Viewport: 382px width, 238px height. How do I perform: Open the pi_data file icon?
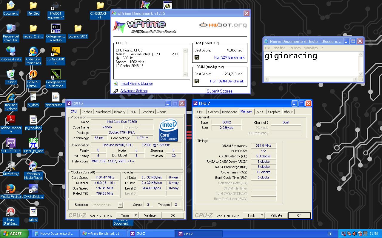point(33,100)
